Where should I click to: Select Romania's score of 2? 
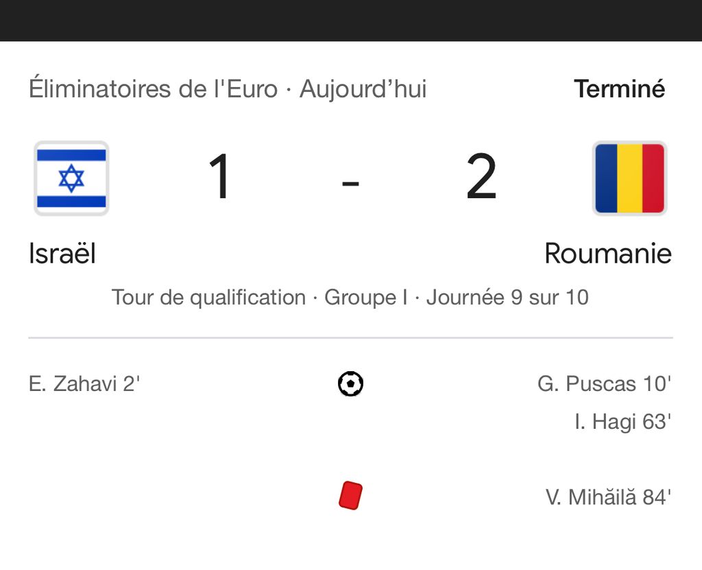tap(481, 178)
